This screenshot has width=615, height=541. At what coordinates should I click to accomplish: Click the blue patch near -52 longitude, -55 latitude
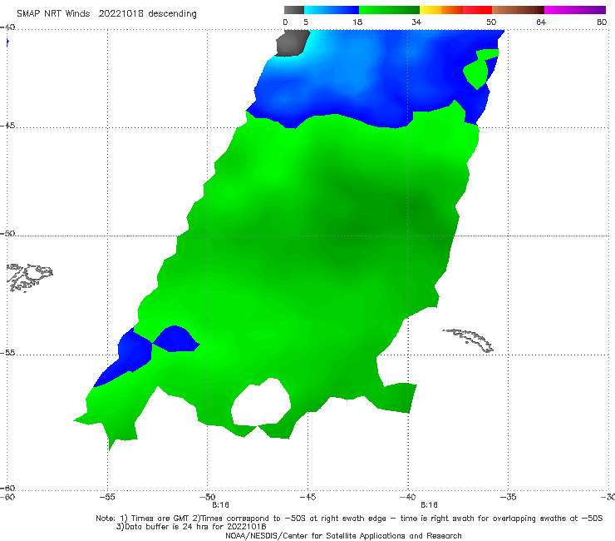coord(175,340)
